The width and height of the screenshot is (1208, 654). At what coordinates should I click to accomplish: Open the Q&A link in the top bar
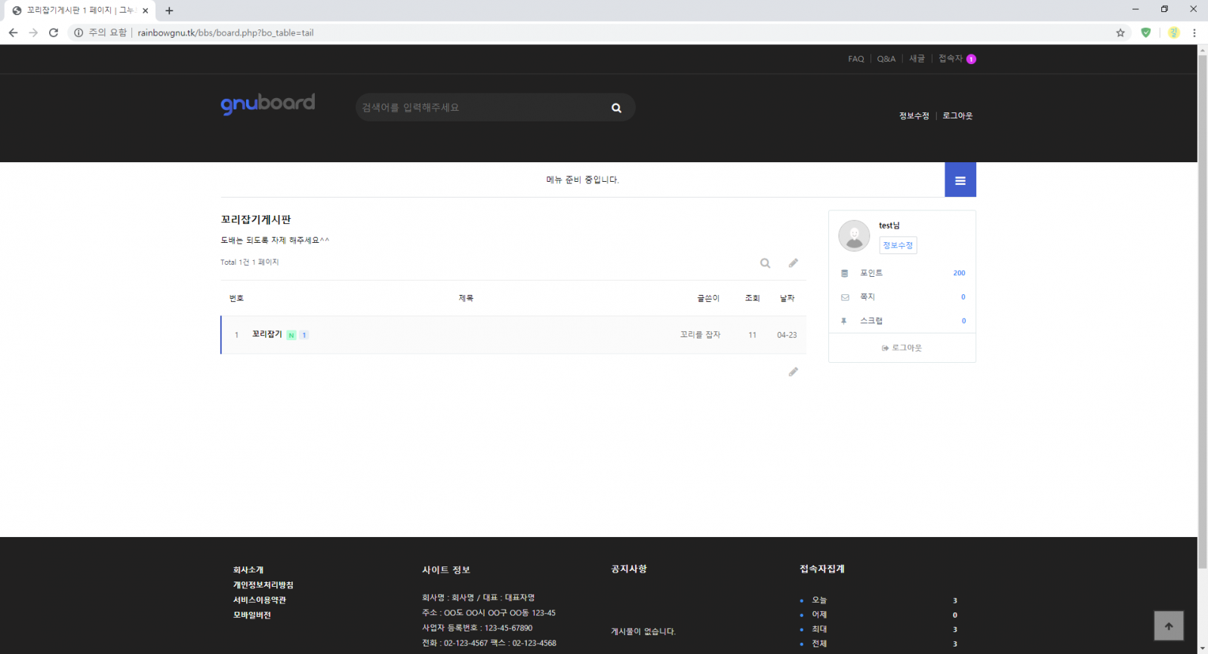(x=886, y=59)
